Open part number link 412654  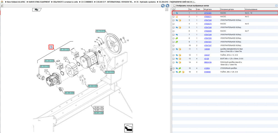pyautogui.click(x=207, y=68)
